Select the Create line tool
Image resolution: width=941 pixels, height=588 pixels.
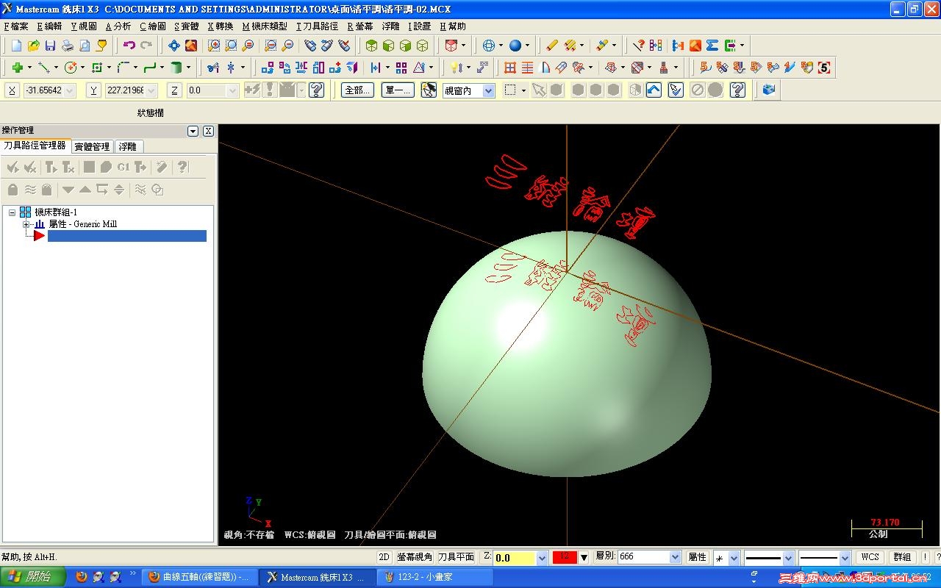pyautogui.click(x=43, y=68)
